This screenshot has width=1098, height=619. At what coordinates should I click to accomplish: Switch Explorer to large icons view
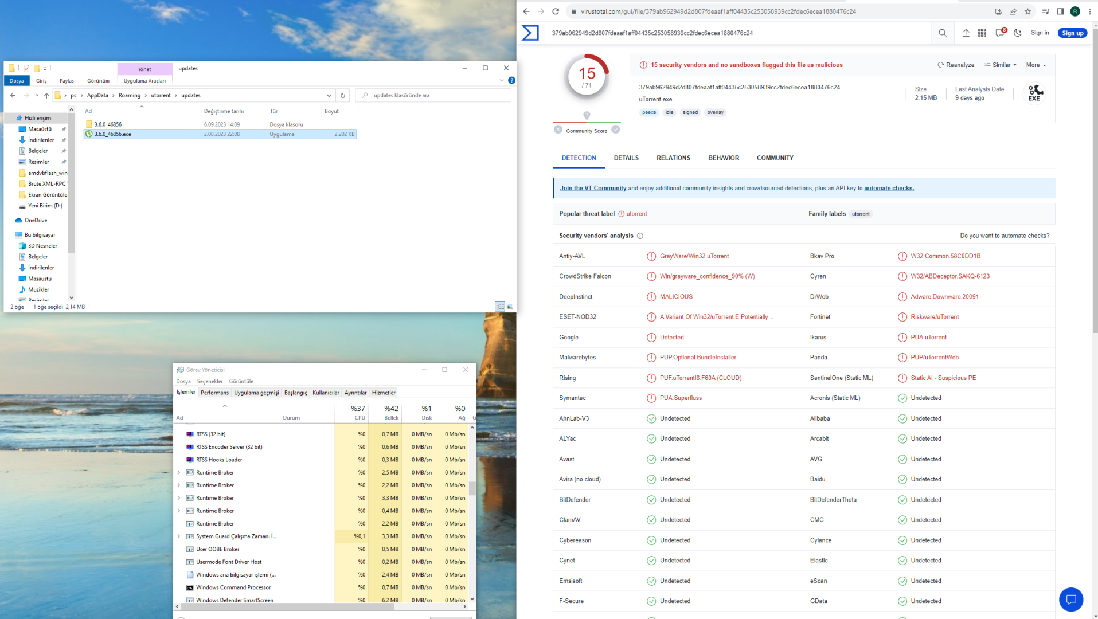click(x=510, y=307)
